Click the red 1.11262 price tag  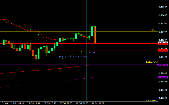point(163,44)
